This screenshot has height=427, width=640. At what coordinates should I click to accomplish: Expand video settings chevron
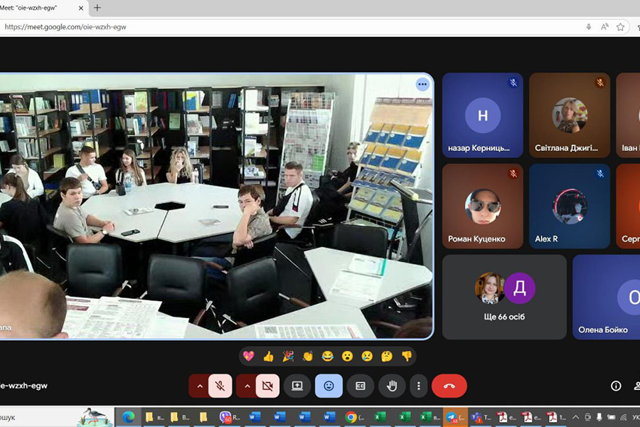tap(247, 386)
